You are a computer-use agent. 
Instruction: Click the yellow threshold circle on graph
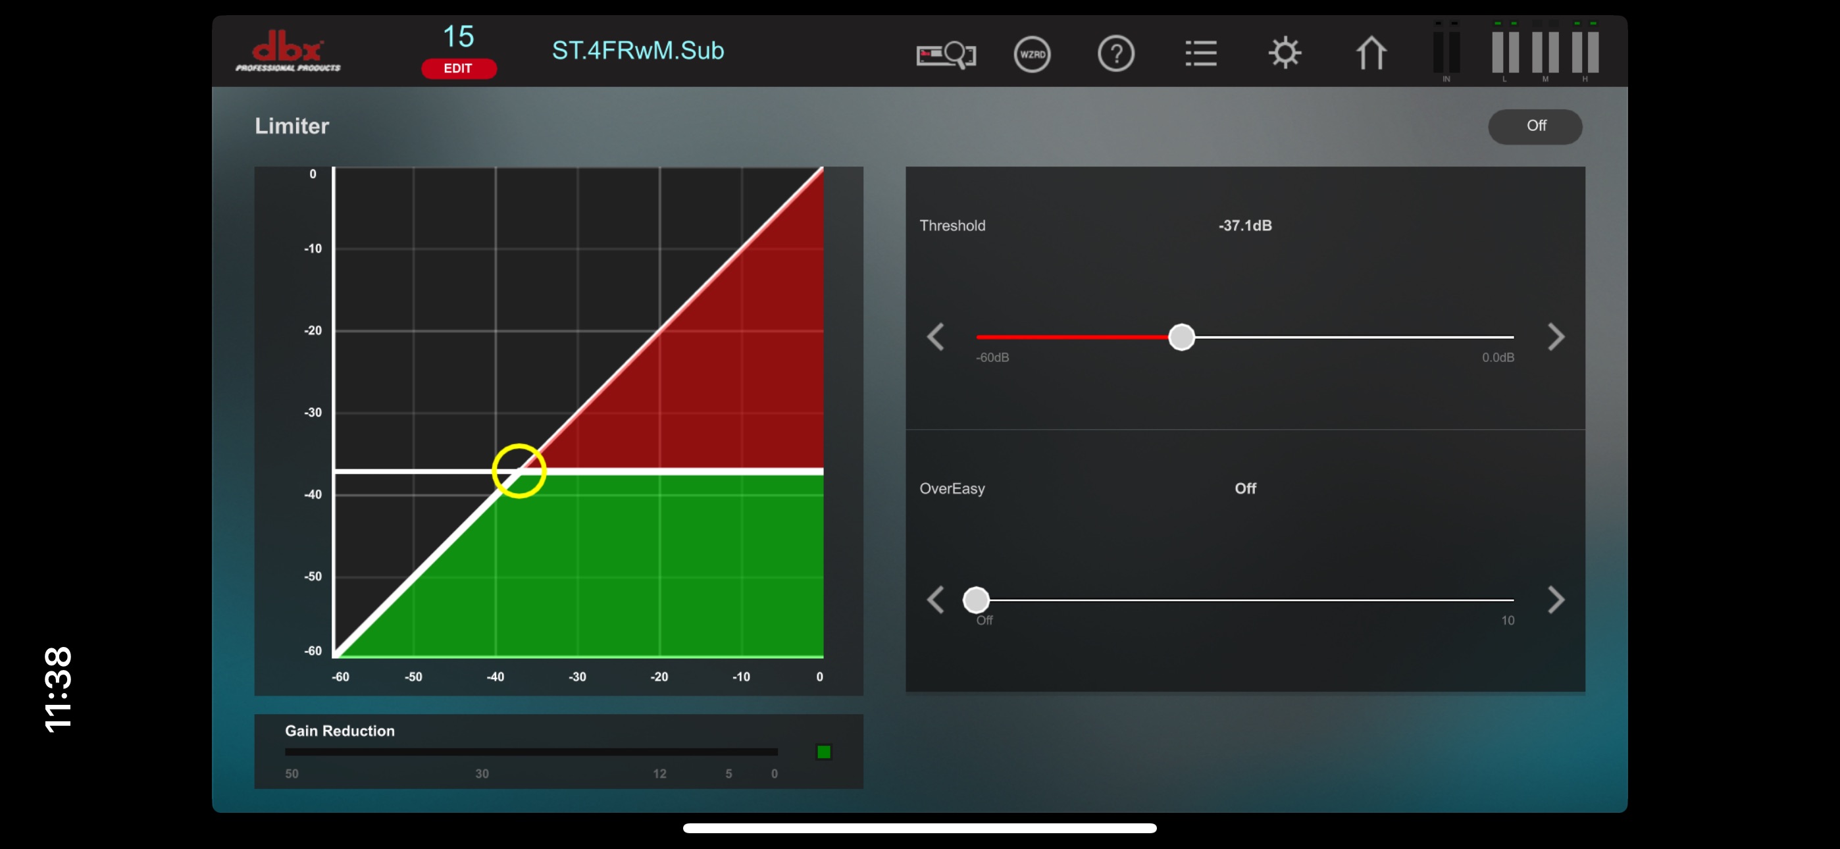click(x=519, y=471)
